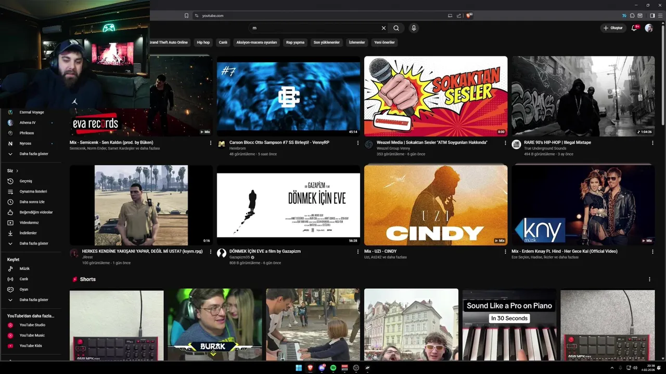Viewport: 666px width, 374px height.
Task: Play the Sokaktan Sesler thumbnail
Action: (436, 96)
